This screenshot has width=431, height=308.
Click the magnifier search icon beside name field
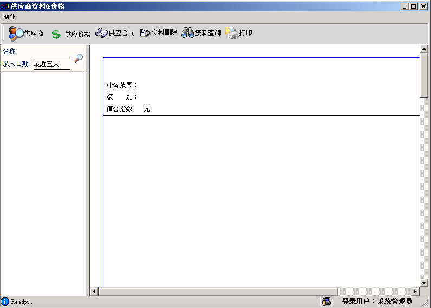tap(79, 58)
